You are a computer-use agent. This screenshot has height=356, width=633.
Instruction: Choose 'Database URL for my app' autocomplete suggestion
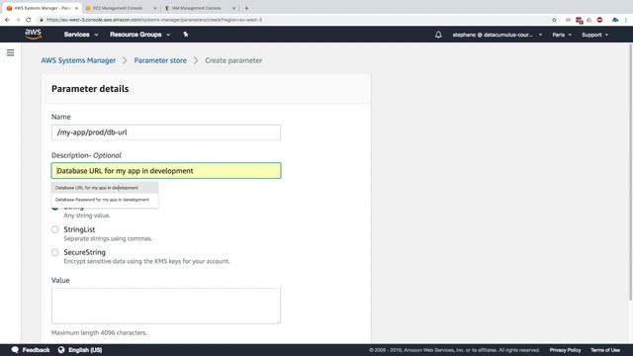tap(105, 188)
